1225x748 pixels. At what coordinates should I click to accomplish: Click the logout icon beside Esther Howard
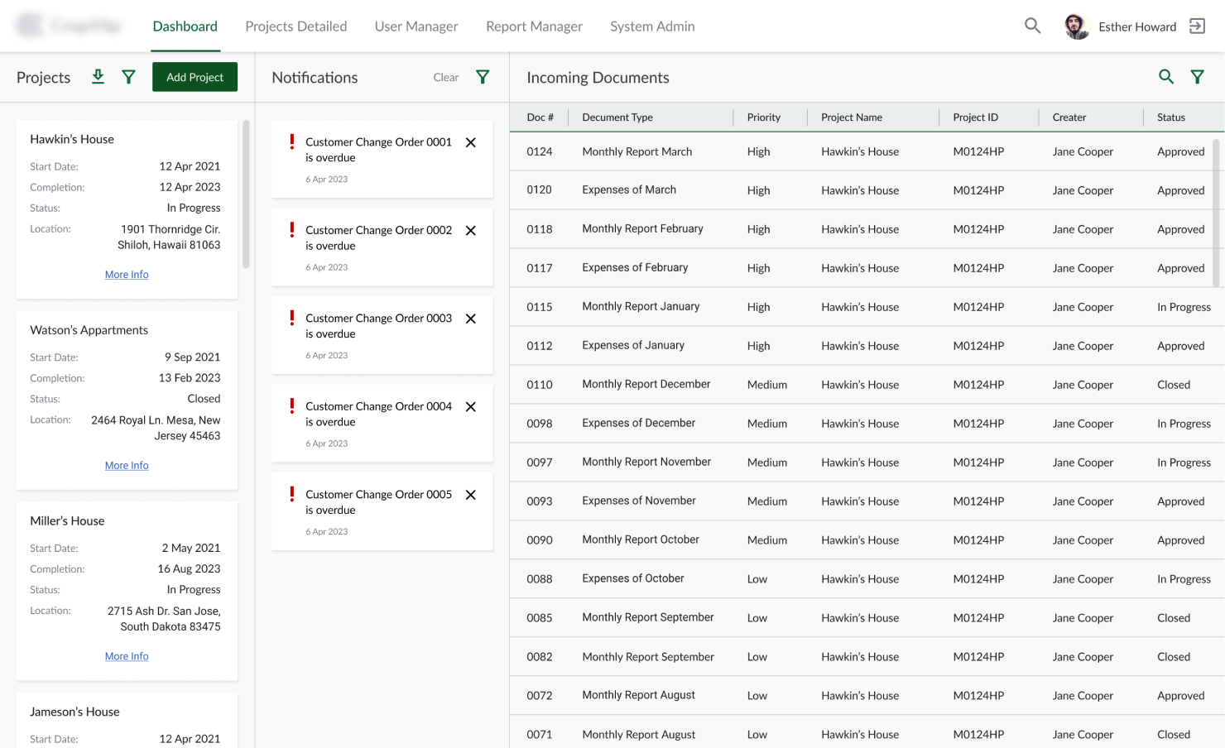[1197, 26]
